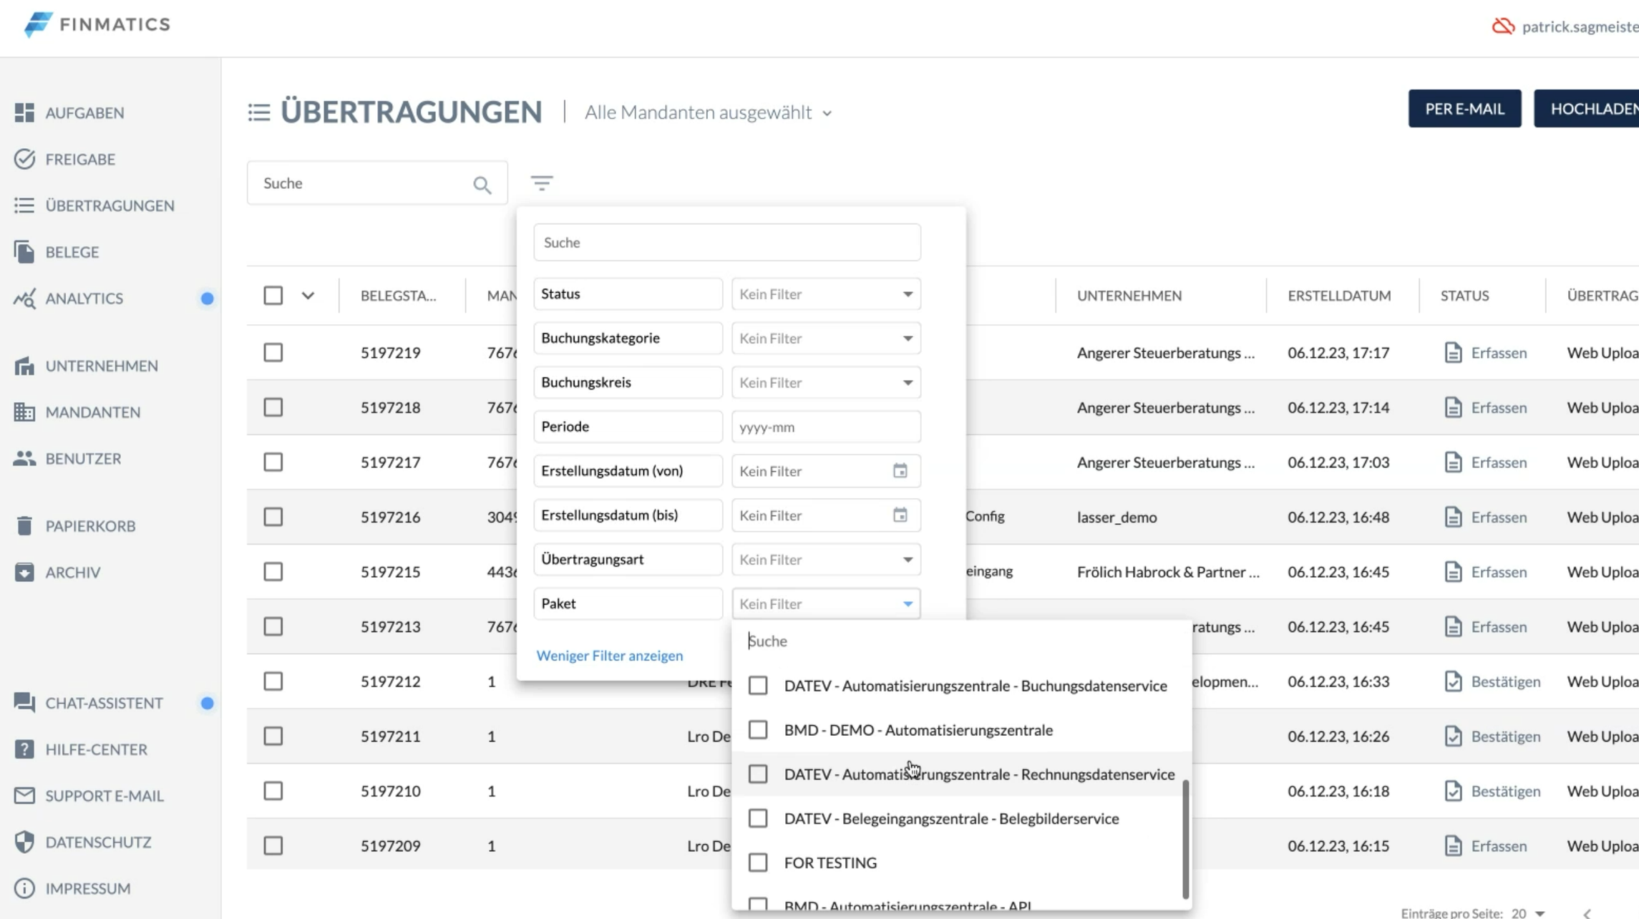Click the Chat-Assistent speech bubble icon

point(24,703)
